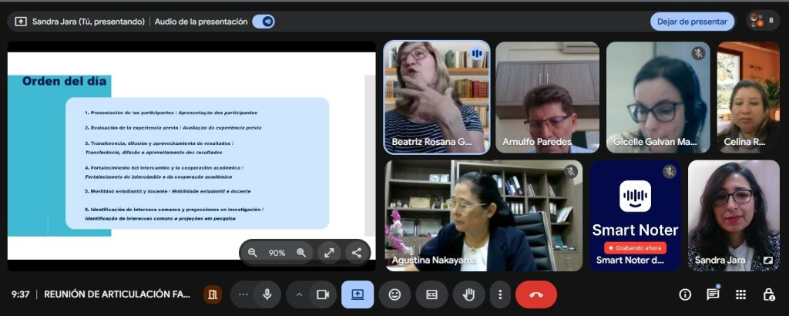This screenshot has height=316, width=789.
Task: Click the Dejar de presentar button
Action: click(x=692, y=22)
